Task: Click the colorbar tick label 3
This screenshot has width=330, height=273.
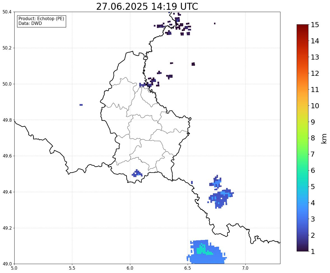Action: 313,219
